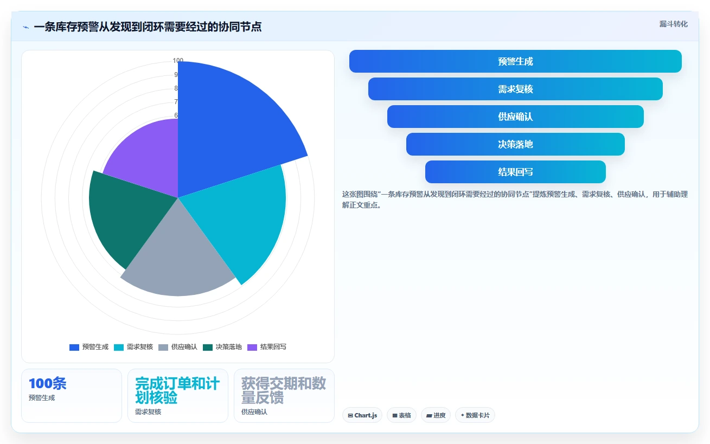Click the 供应确认 funnel bar
This screenshot has height=444, width=710.
(515, 117)
